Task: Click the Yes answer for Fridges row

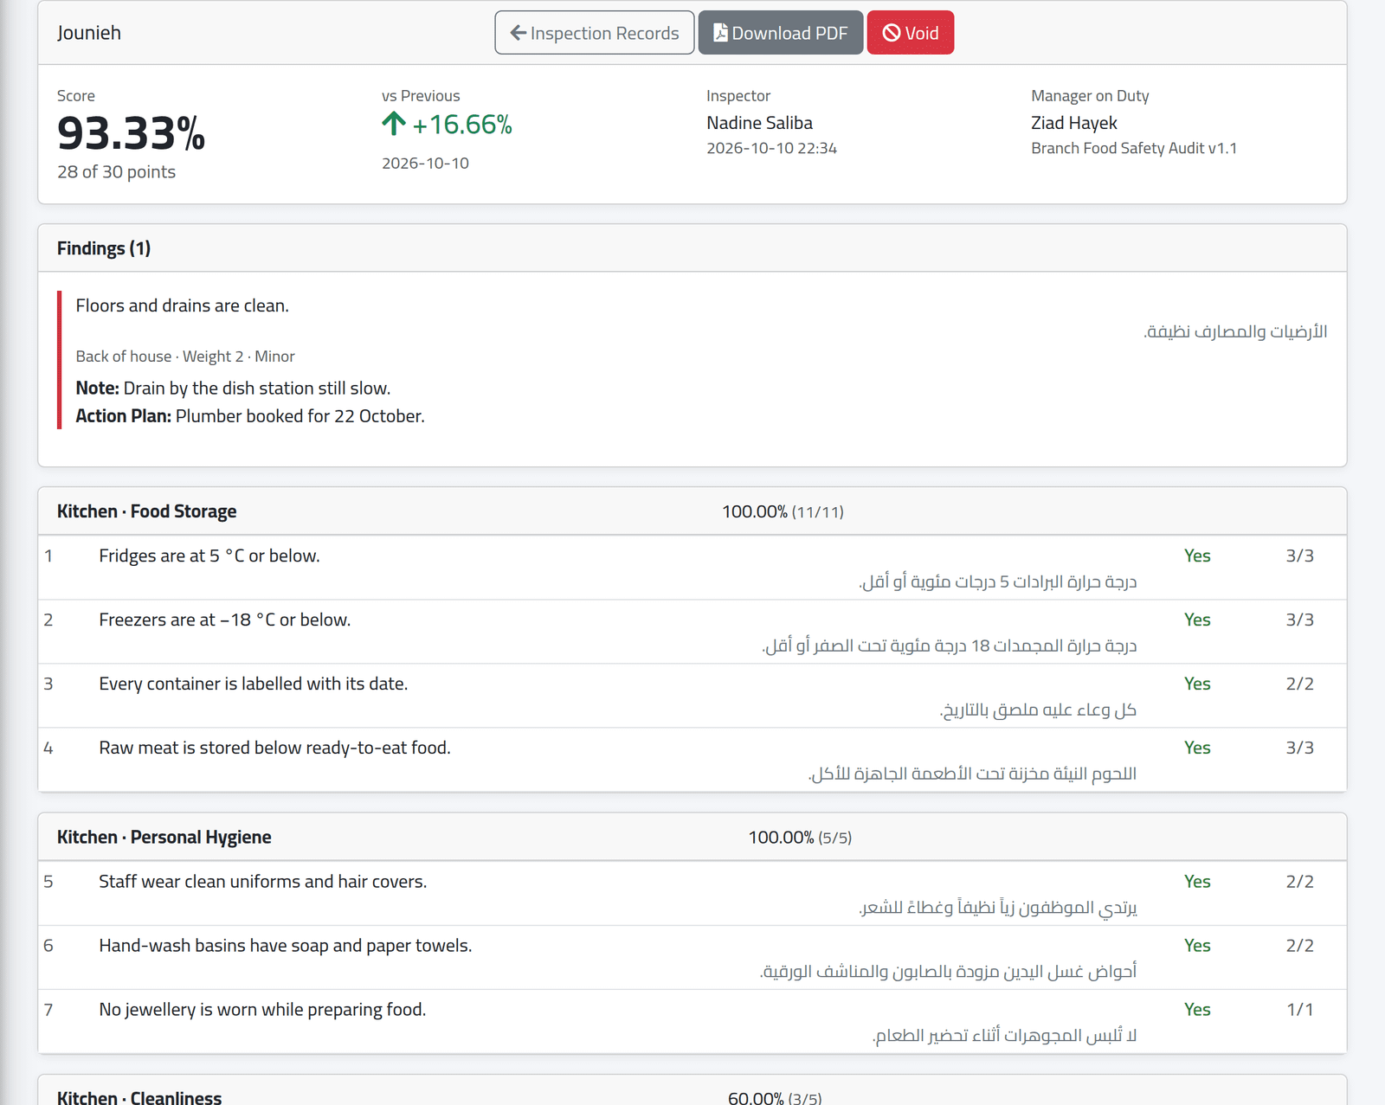Action: point(1197,556)
